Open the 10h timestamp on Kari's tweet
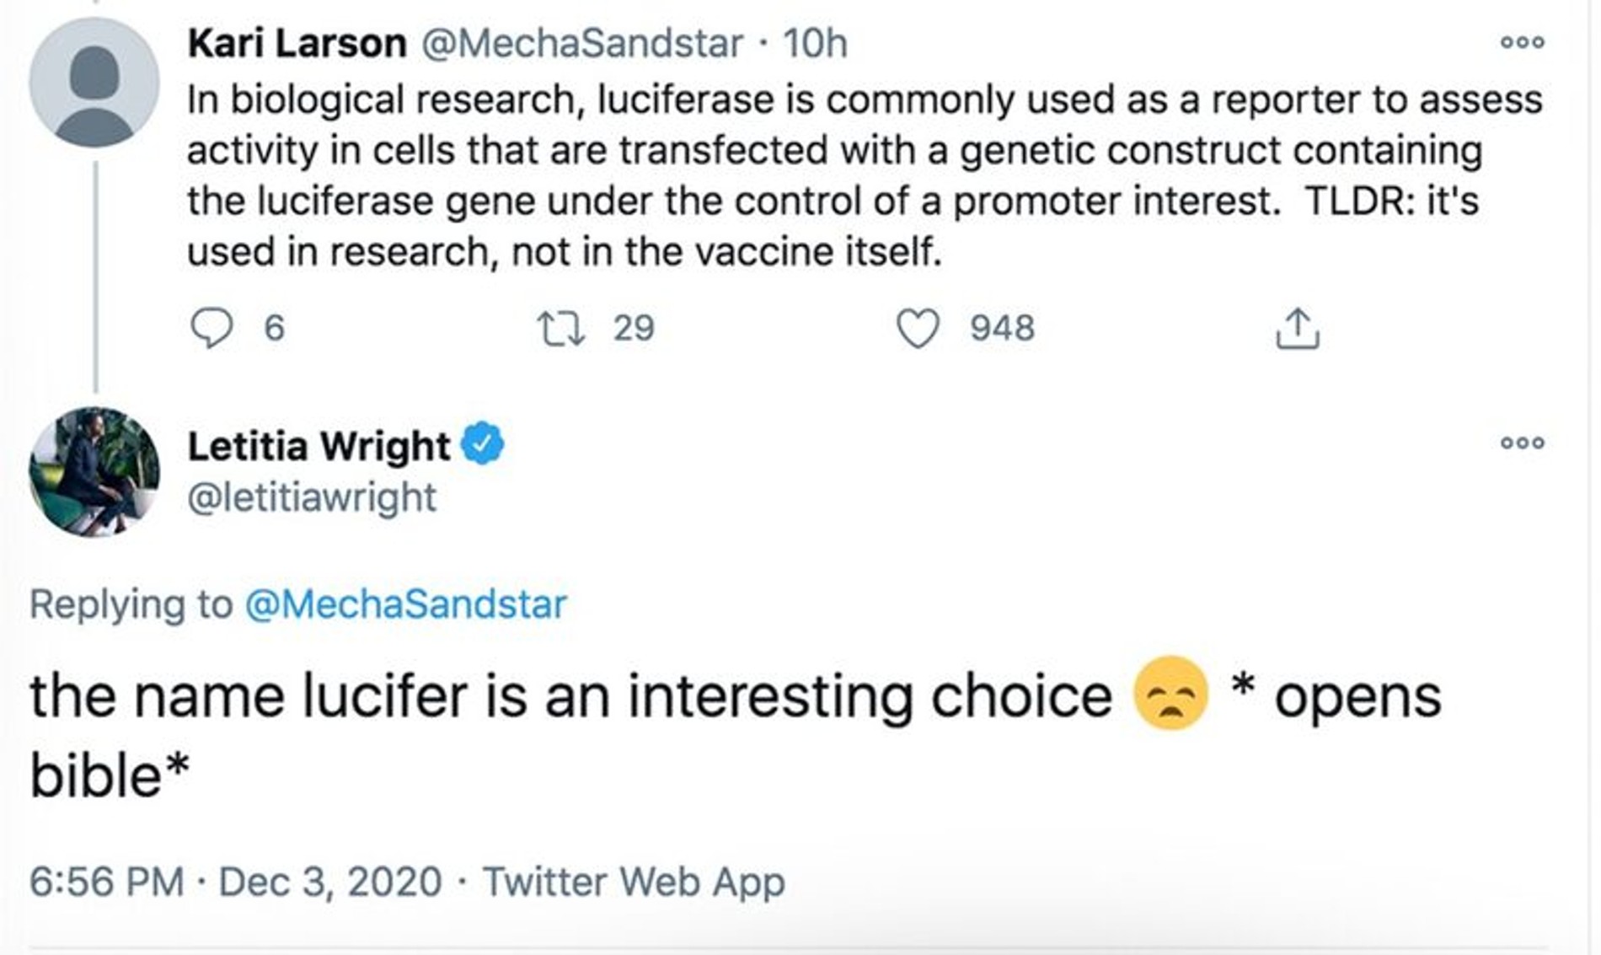Viewport: 1601px width, 955px height. (x=814, y=43)
